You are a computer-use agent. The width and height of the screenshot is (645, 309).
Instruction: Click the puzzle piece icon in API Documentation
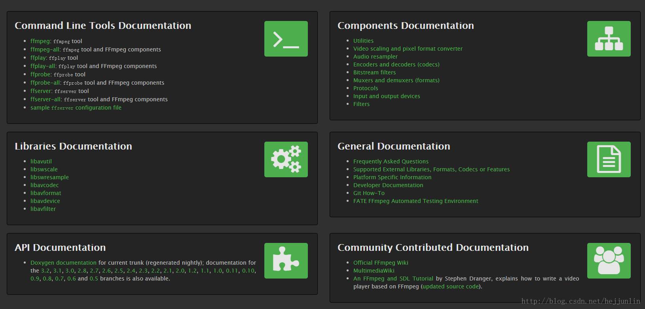point(286,261)
